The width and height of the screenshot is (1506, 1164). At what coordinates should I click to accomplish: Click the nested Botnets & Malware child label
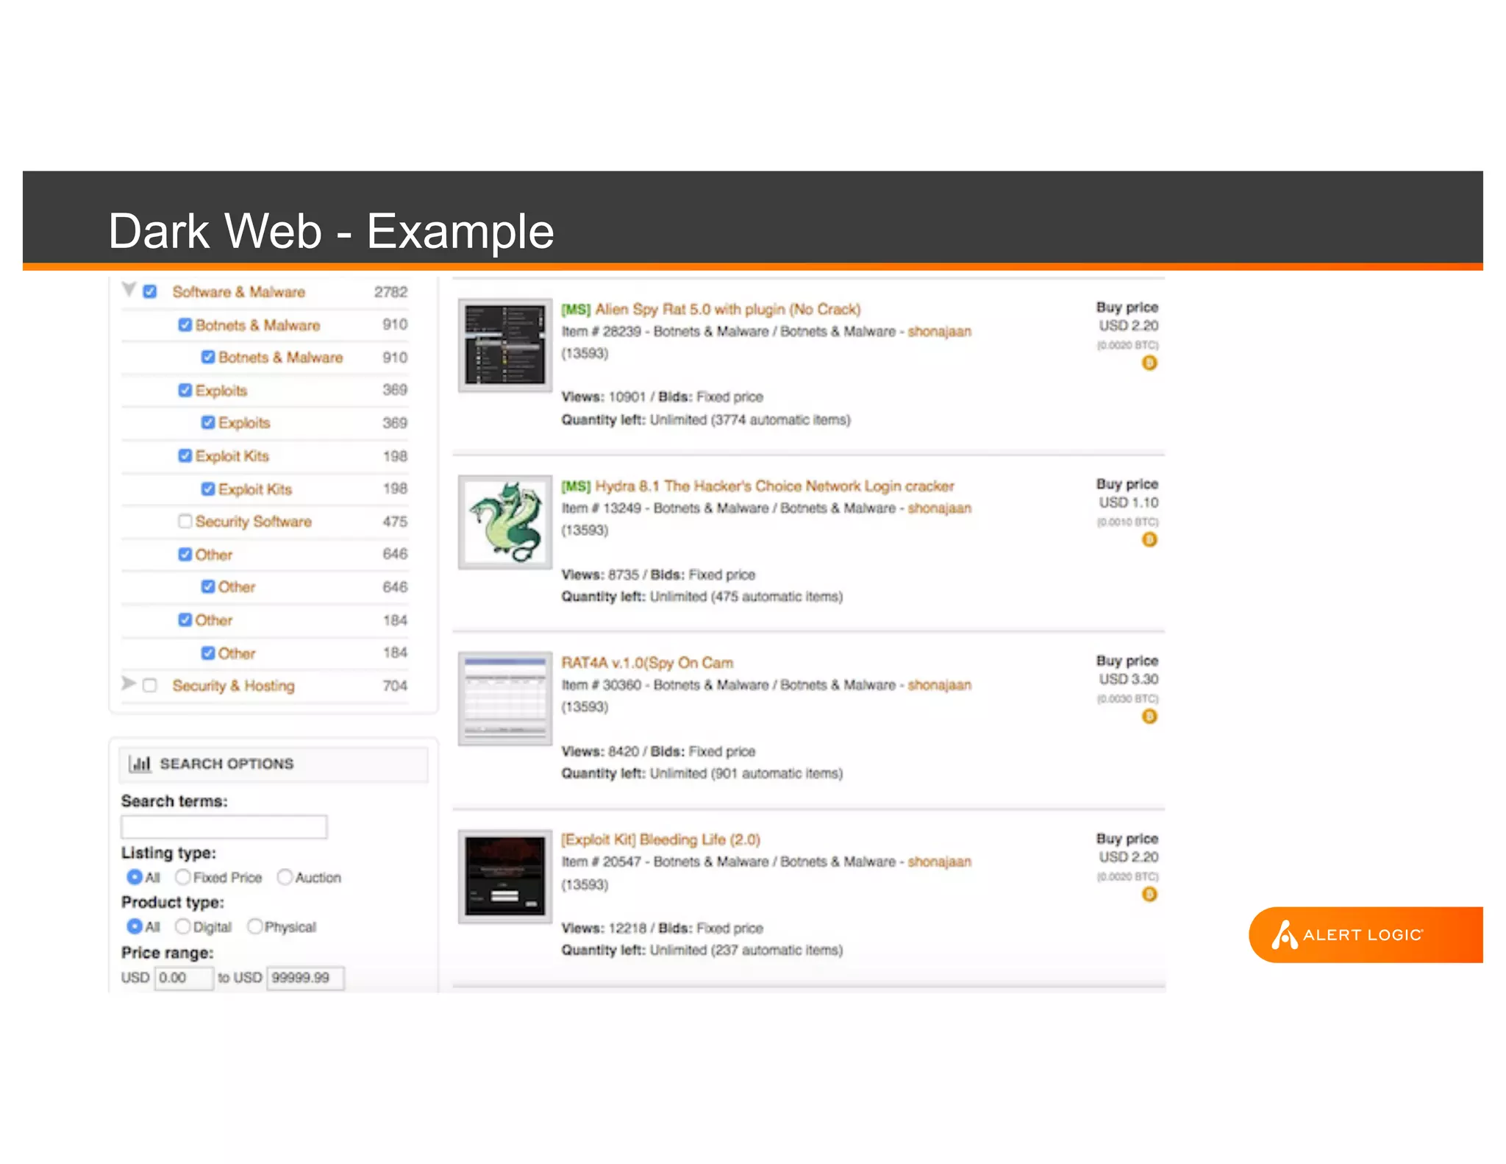pyautogui.click(x=280, y=358)
